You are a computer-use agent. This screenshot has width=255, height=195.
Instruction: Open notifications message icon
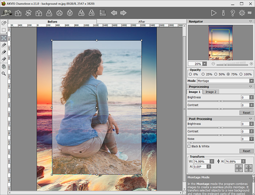click(250, 13)
